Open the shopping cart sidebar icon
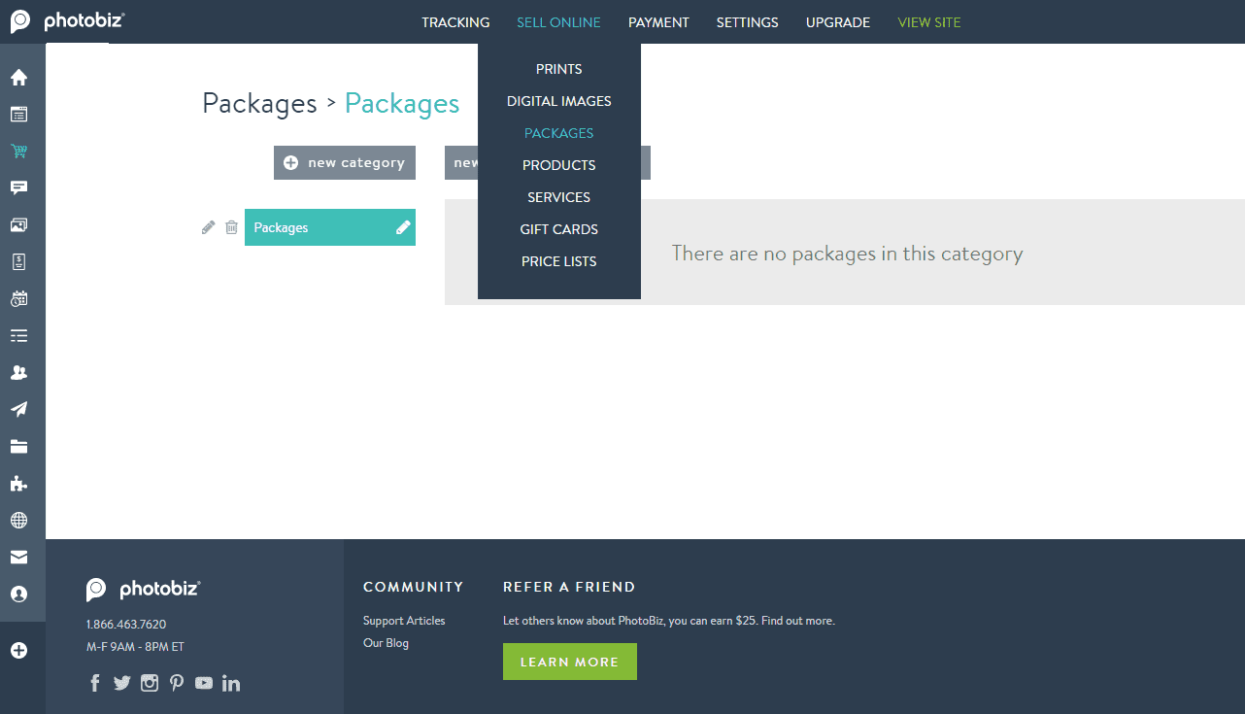Screen dimensions: 1245x714 click(18, 152)
